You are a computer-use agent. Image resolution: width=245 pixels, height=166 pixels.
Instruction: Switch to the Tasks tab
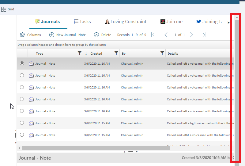(82, 22)
